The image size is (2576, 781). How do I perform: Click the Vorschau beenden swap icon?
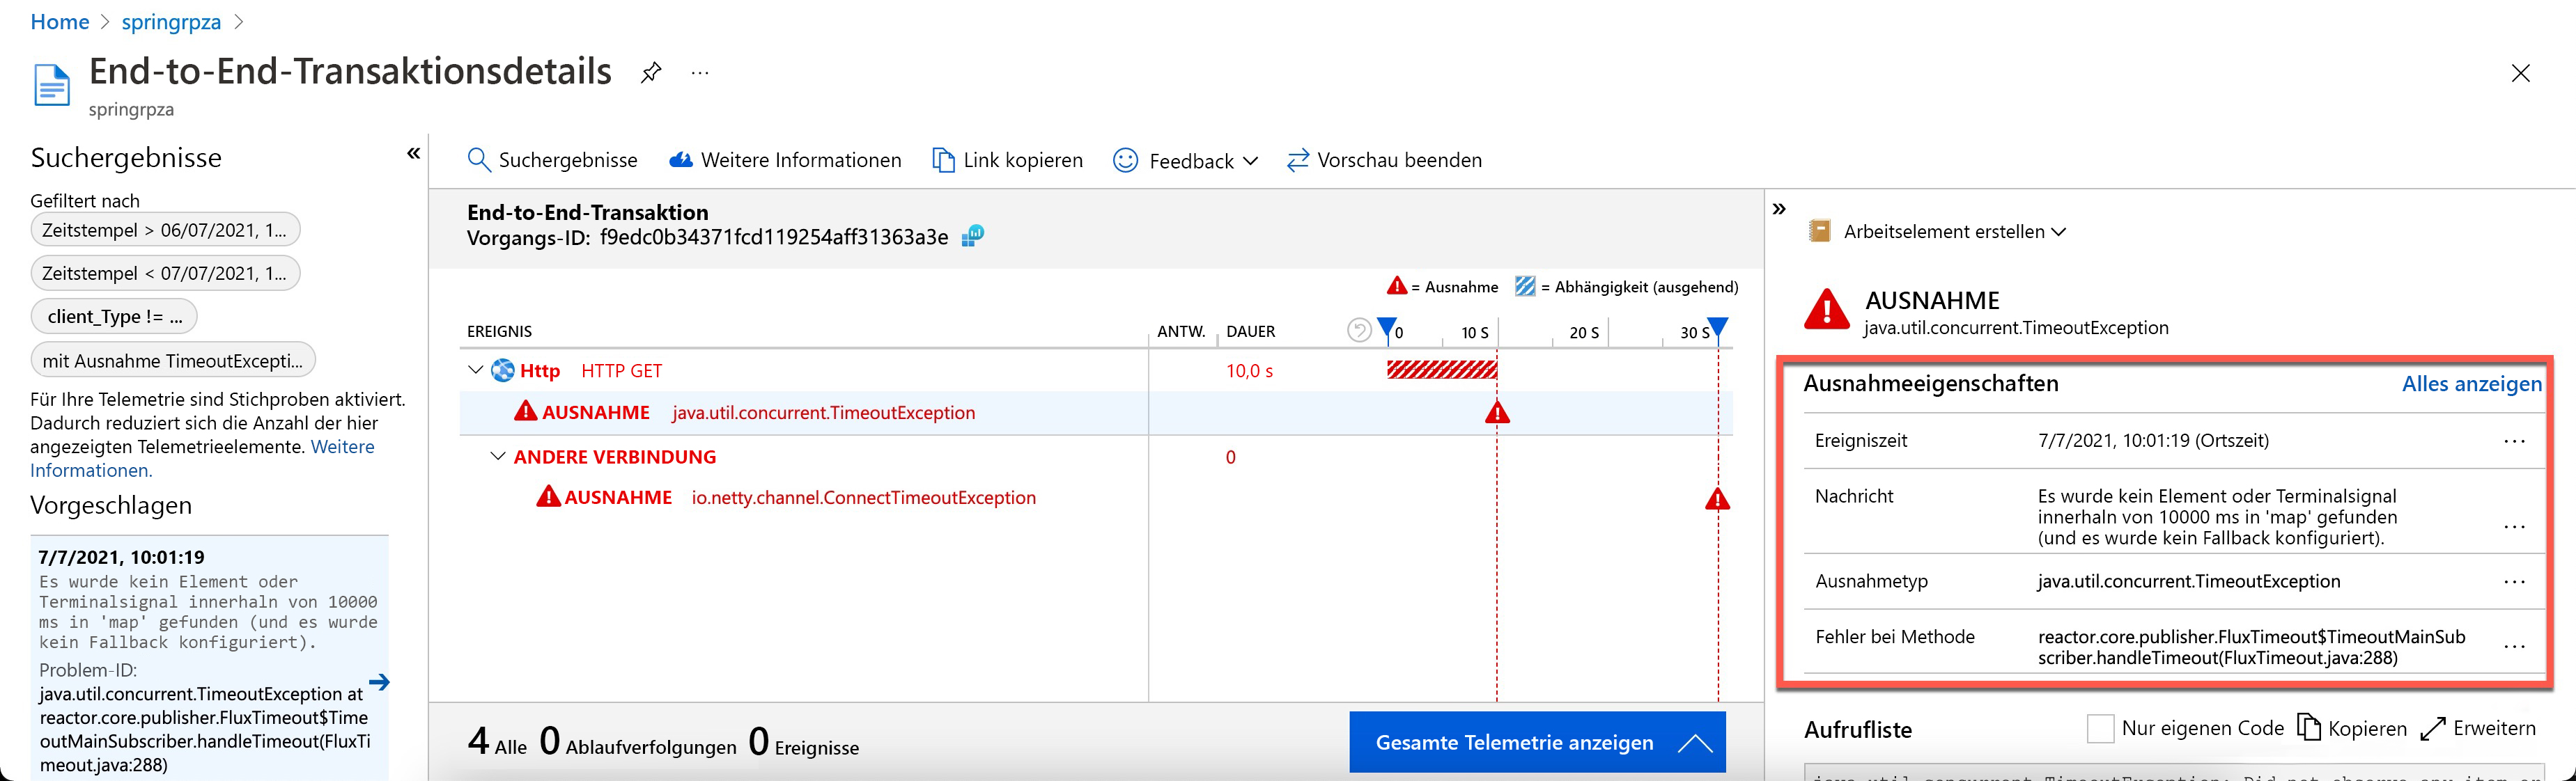[x=1298, y=160]
